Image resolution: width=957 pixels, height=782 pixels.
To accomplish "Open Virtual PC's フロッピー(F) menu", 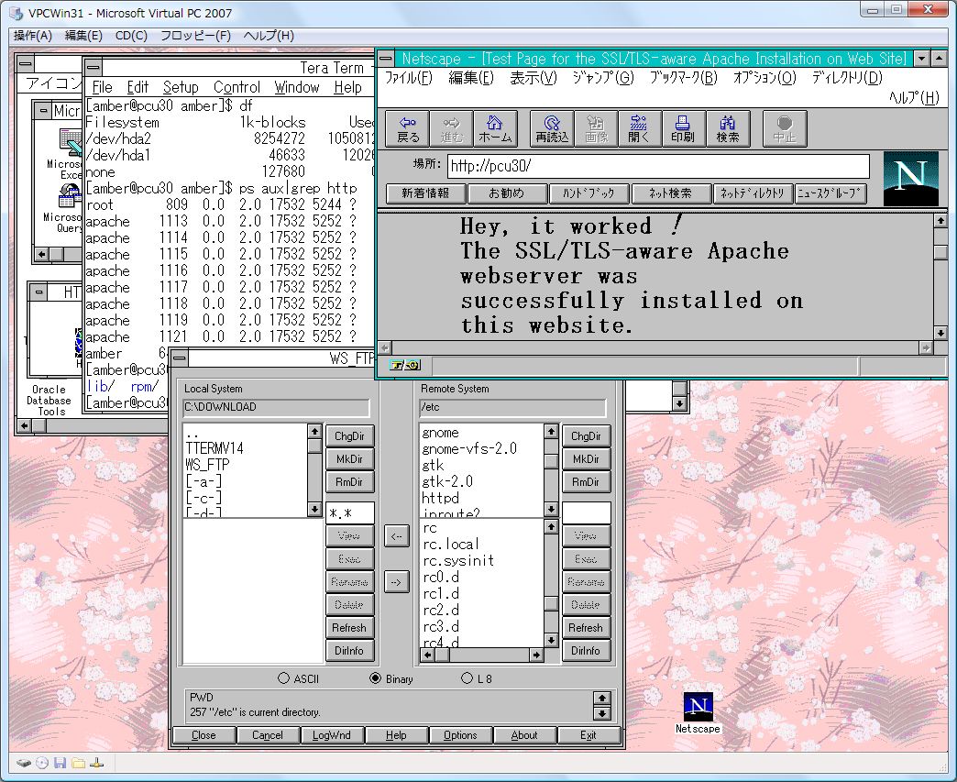I will pyautogui.click(x=195, y=36).
